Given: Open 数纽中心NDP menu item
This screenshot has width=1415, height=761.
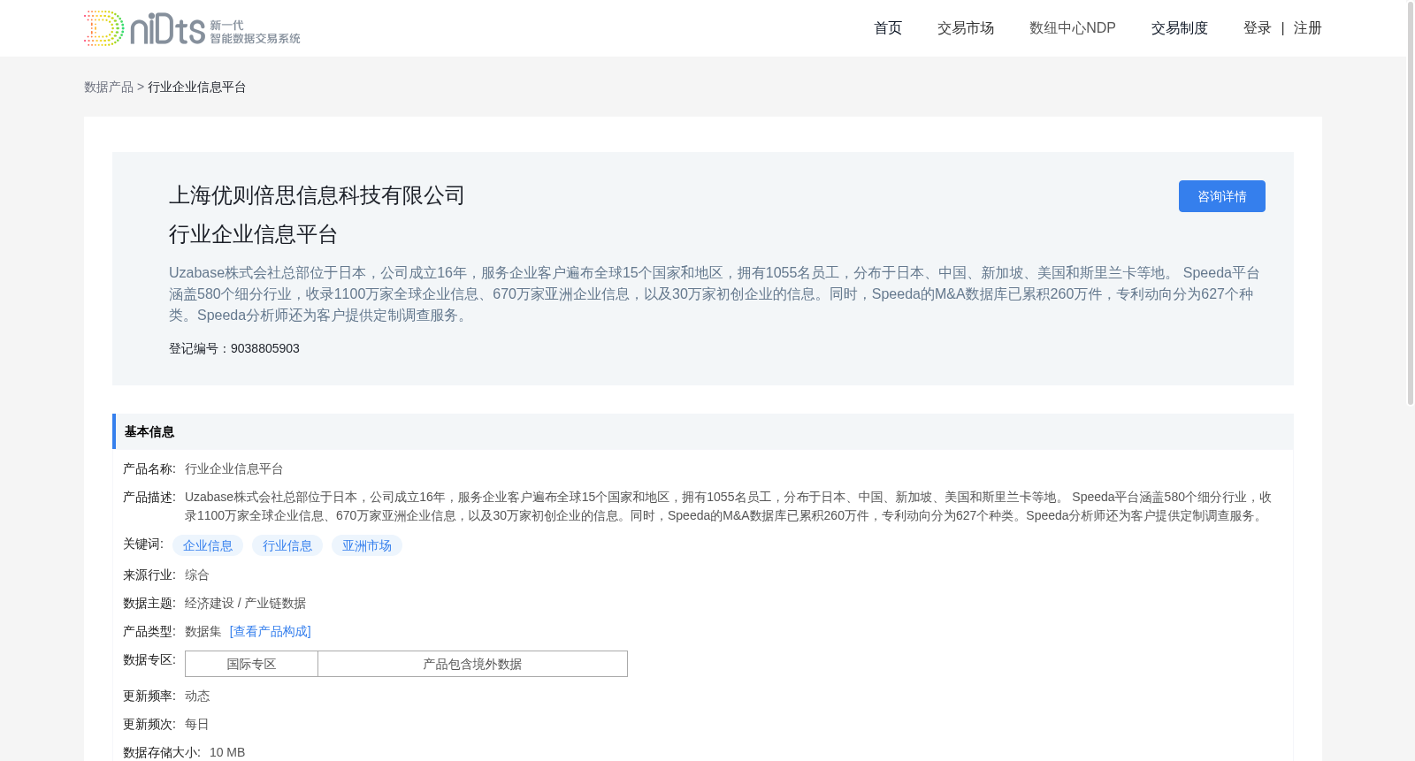Looking at the screenshot, I should [1073, 28].
